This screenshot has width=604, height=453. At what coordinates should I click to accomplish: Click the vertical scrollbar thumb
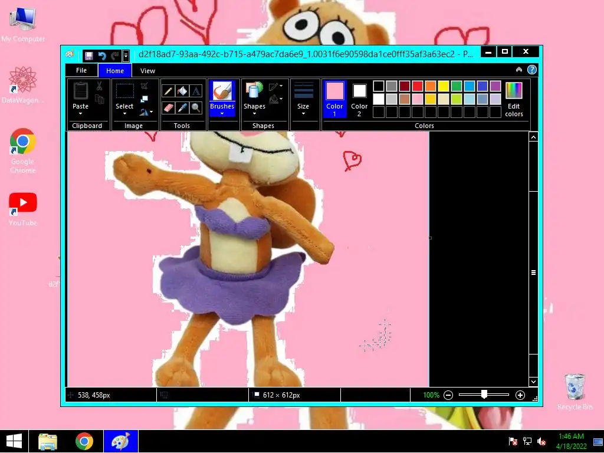pos(533,273)
